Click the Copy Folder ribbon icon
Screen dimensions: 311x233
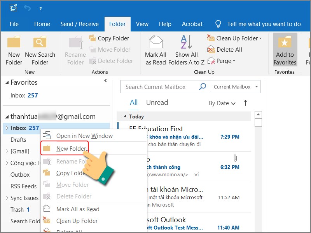tap(93, 38)
